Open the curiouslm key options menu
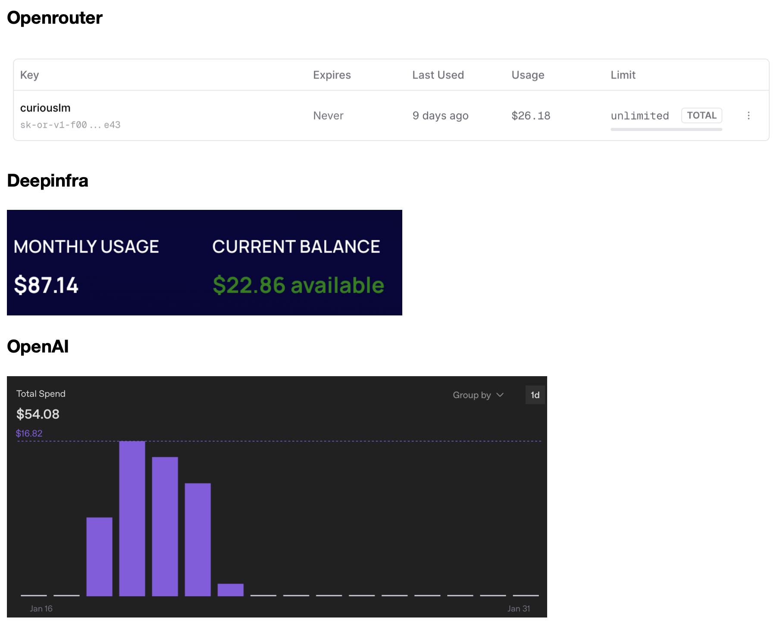Screen dimensions: 783x630 coord(749,115)
